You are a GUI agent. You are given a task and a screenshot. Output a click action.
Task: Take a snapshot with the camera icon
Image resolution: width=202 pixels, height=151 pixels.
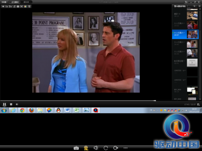(x=18, y=6)
